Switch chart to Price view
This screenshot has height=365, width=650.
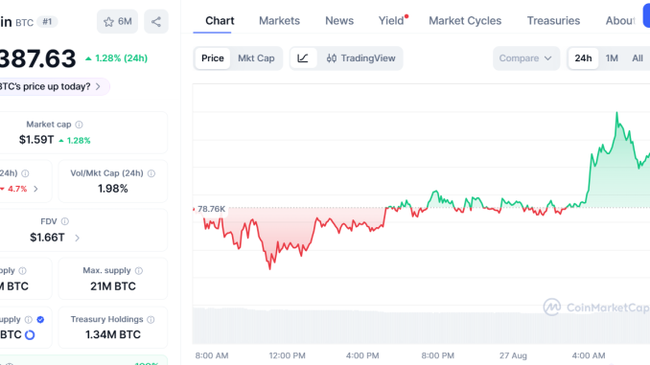[x=213, y=58]
